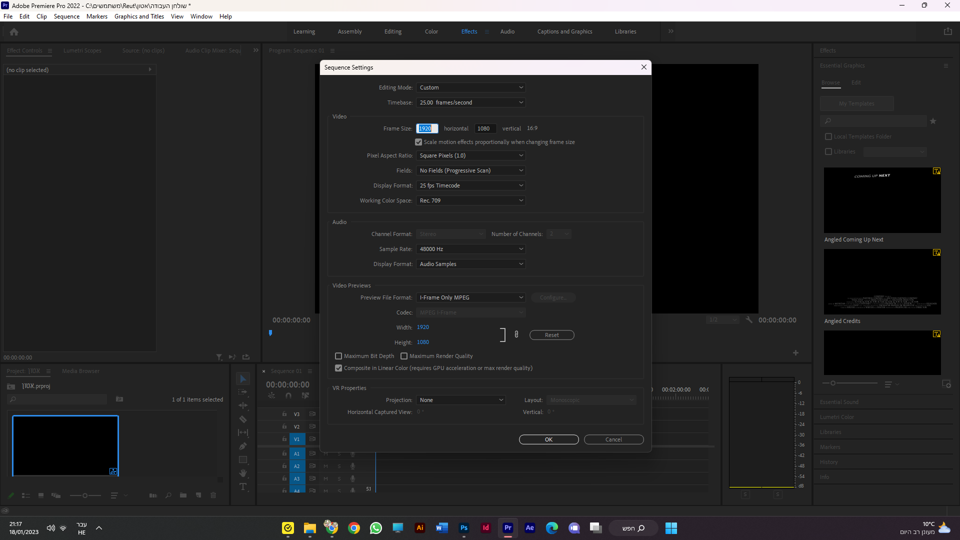This screenshot has width=960, height=540.
Task: Click the frame size chain link icon
Action: pos(516,334)
